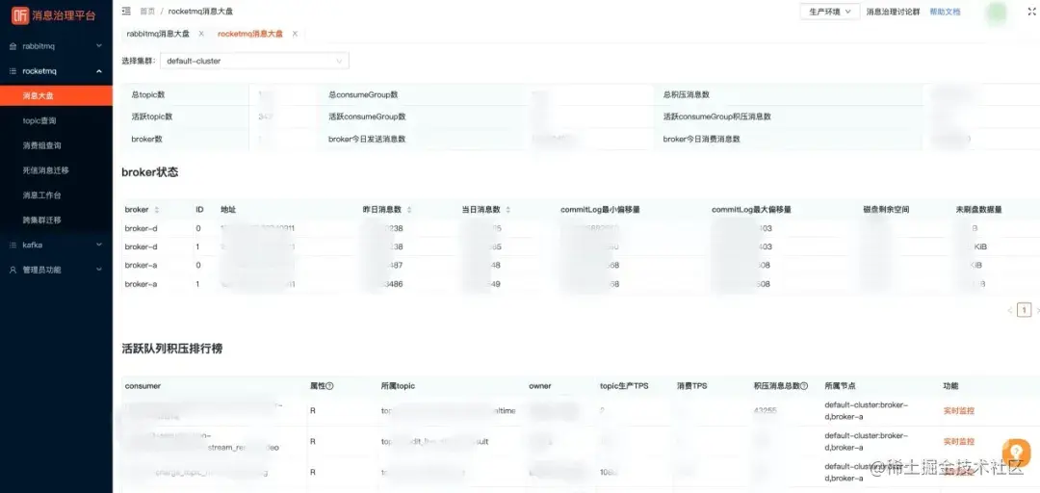
Task: Click the 活跃topic数 label
Action: click(152, 117)
